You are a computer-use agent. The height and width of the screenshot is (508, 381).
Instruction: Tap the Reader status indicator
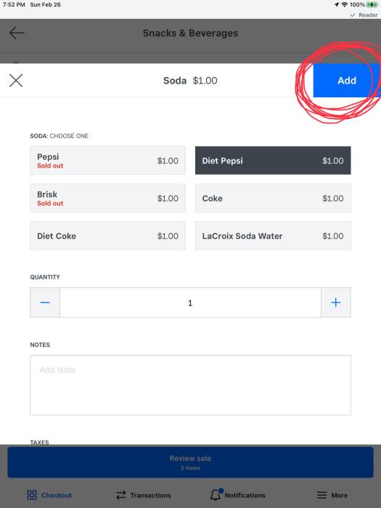point(364,15)
